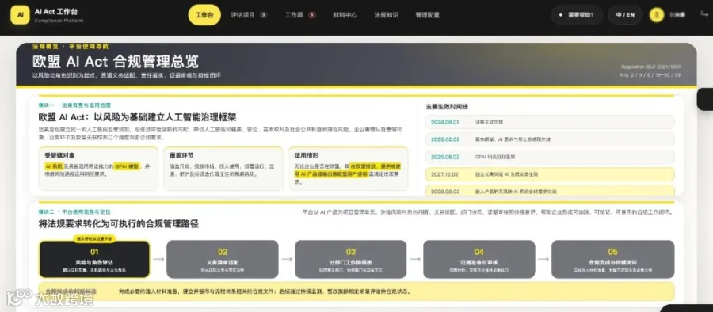Screen dimensions: 713x312
Task: Switch to the 工作项 tab
Action: pyautogui.click(x=300, y=15)
